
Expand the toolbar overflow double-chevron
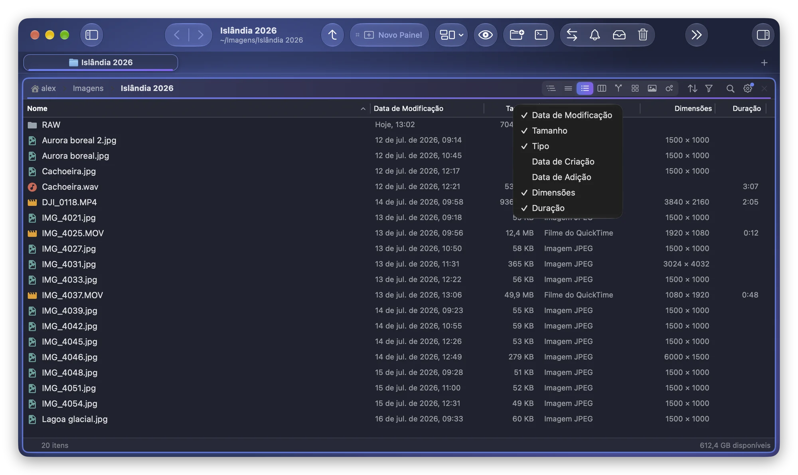pyautogui.click(x=697, y=35)
